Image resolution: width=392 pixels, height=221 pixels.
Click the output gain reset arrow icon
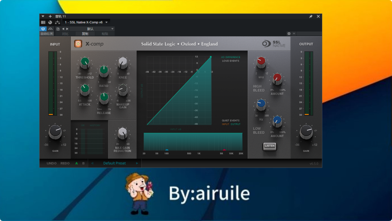pos(315,131)
